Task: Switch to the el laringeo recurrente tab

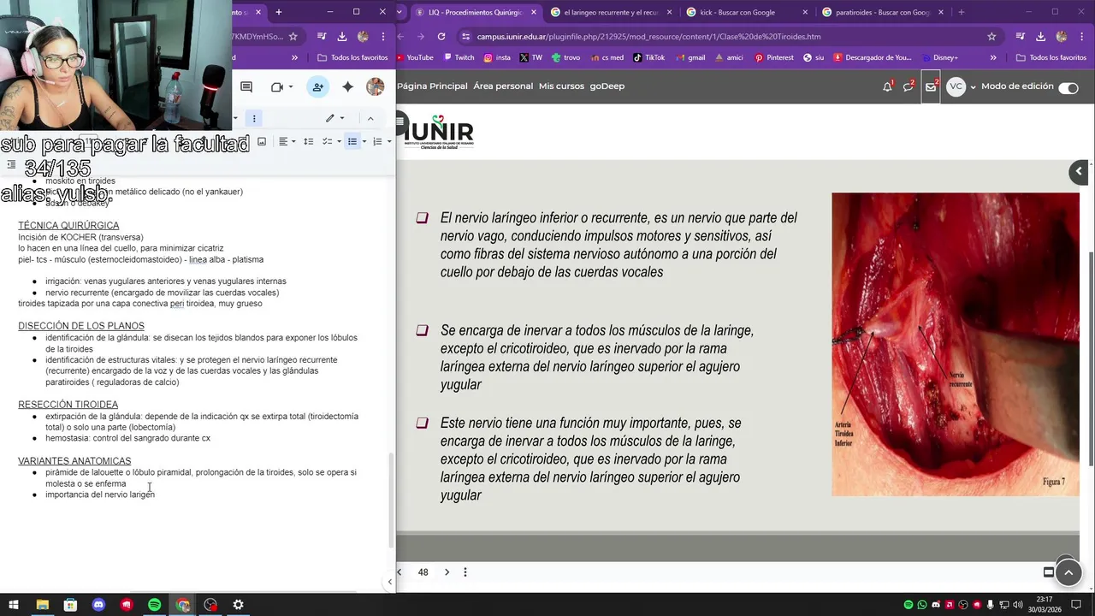Action: click(611, 12)
